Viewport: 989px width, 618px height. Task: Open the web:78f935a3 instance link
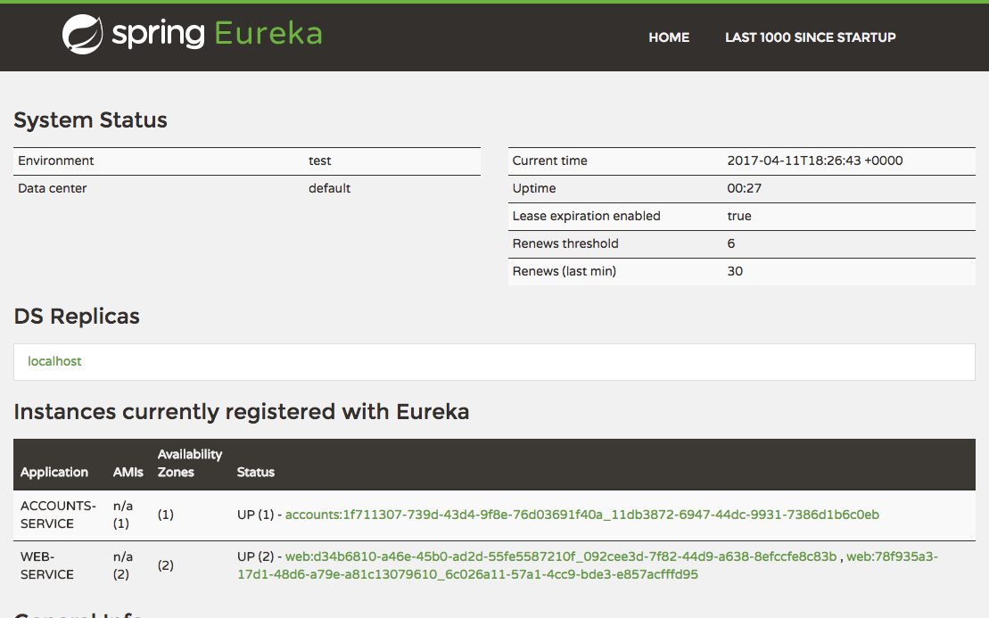(587, 565)
